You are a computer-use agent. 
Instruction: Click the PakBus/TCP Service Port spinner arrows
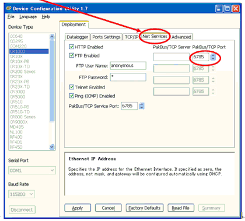[x=142, y=106]
